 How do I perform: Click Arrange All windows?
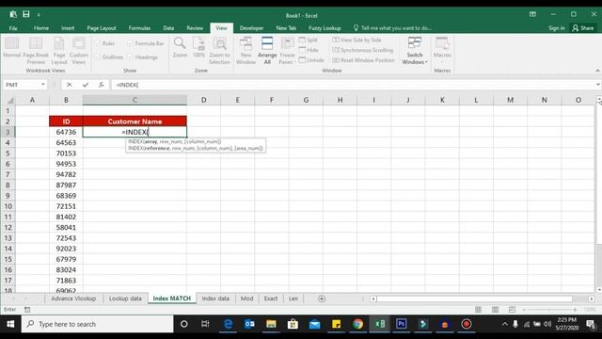click(267, 51)
